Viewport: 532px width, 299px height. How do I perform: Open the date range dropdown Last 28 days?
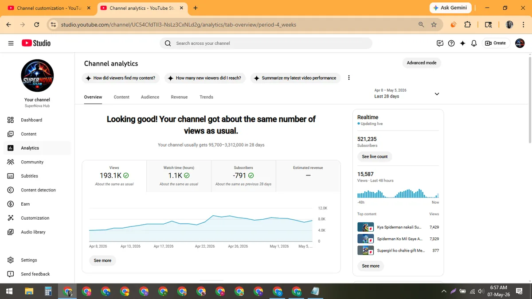tap(407, 93)
